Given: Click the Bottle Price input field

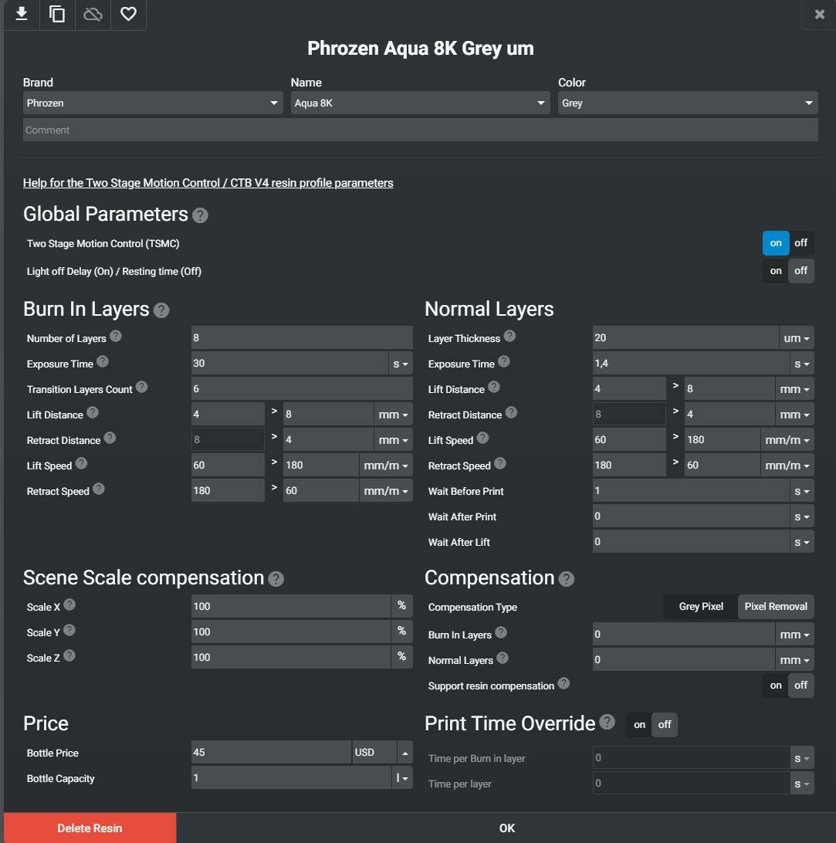Looking at the screenshot, I should point(270,753).
